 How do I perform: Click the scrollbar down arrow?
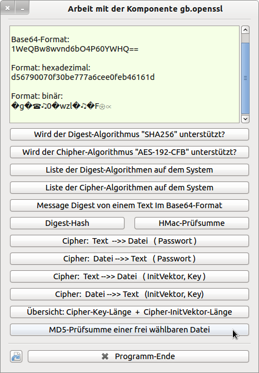click(x=245, y=119)
